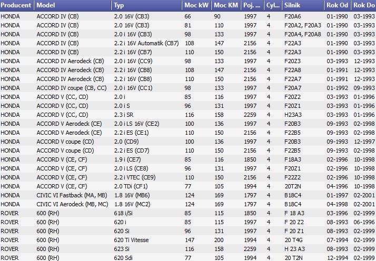Select the CIVIC VI Aerodeck (MB, MC) row
Viewport: 376px width, 261px height.
tap(188, 204)
